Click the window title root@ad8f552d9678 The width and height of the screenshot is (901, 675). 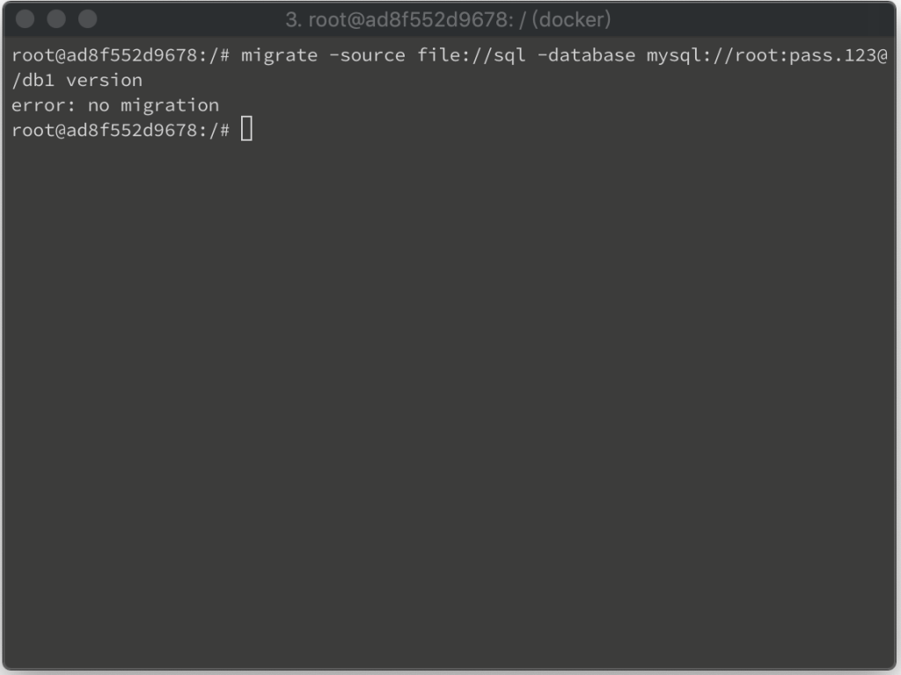[x=411, y=20]
